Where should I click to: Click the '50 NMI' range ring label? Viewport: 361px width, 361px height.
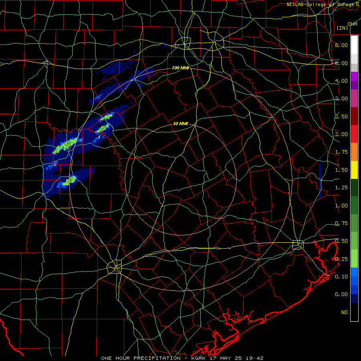pyautogui.click(x=180, y=124)
